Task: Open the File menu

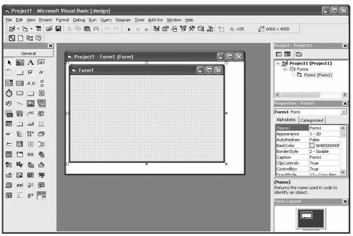Action: [9, 20]
